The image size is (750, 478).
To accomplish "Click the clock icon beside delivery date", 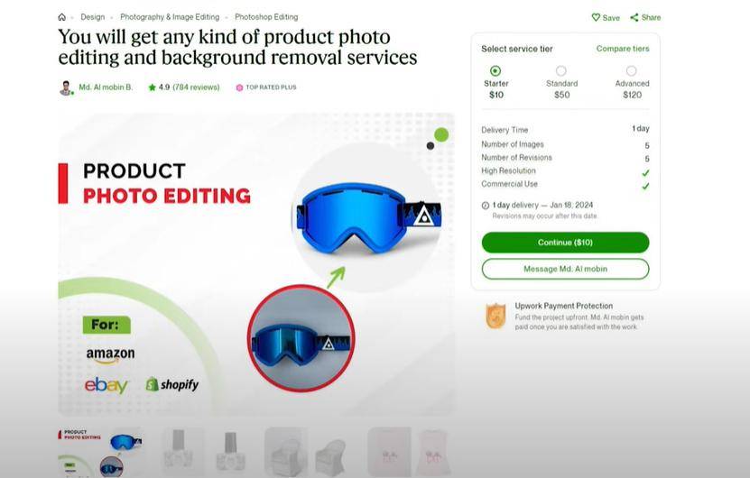I will (486, 206).
